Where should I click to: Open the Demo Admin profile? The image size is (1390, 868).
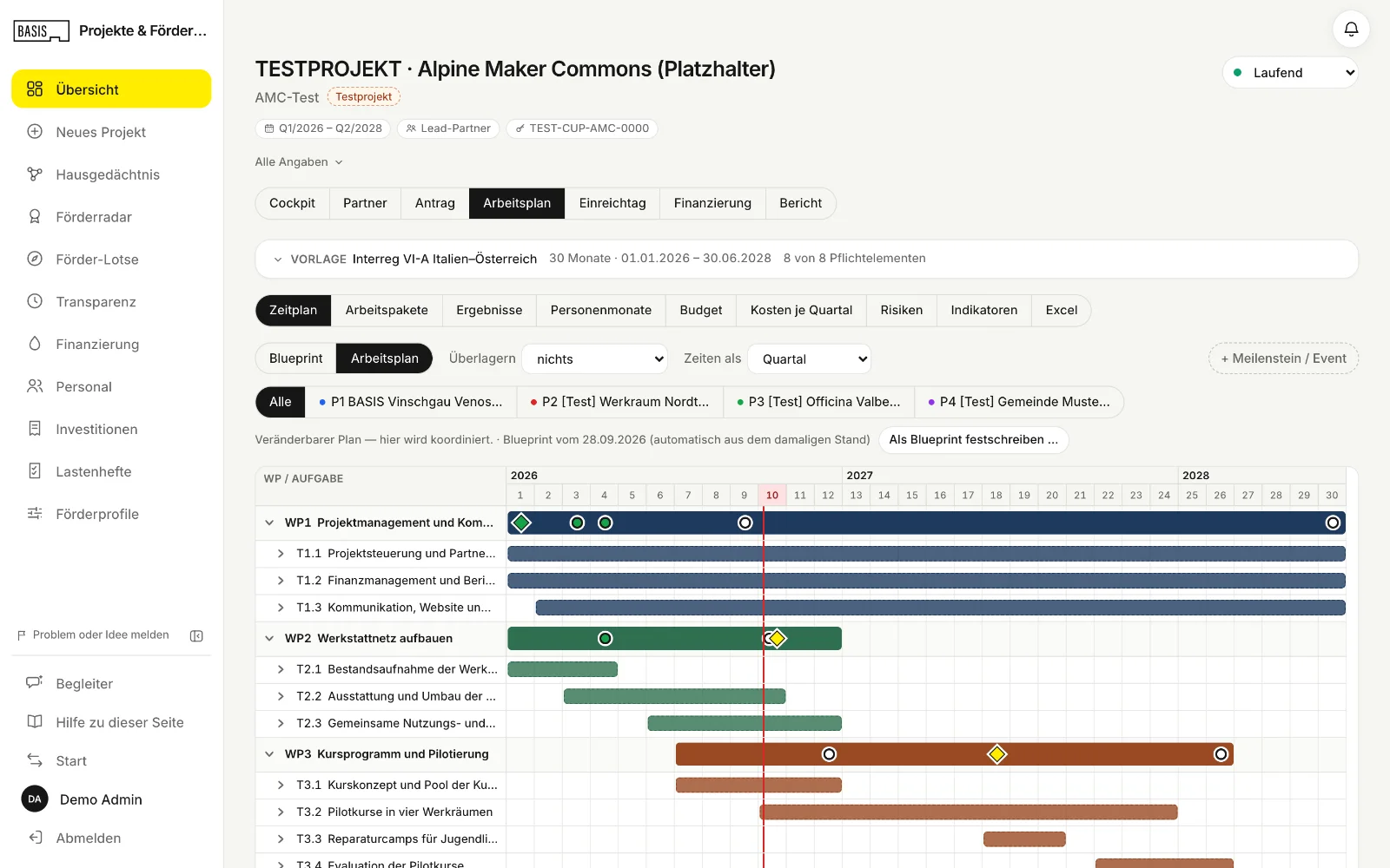pos(83,799)
